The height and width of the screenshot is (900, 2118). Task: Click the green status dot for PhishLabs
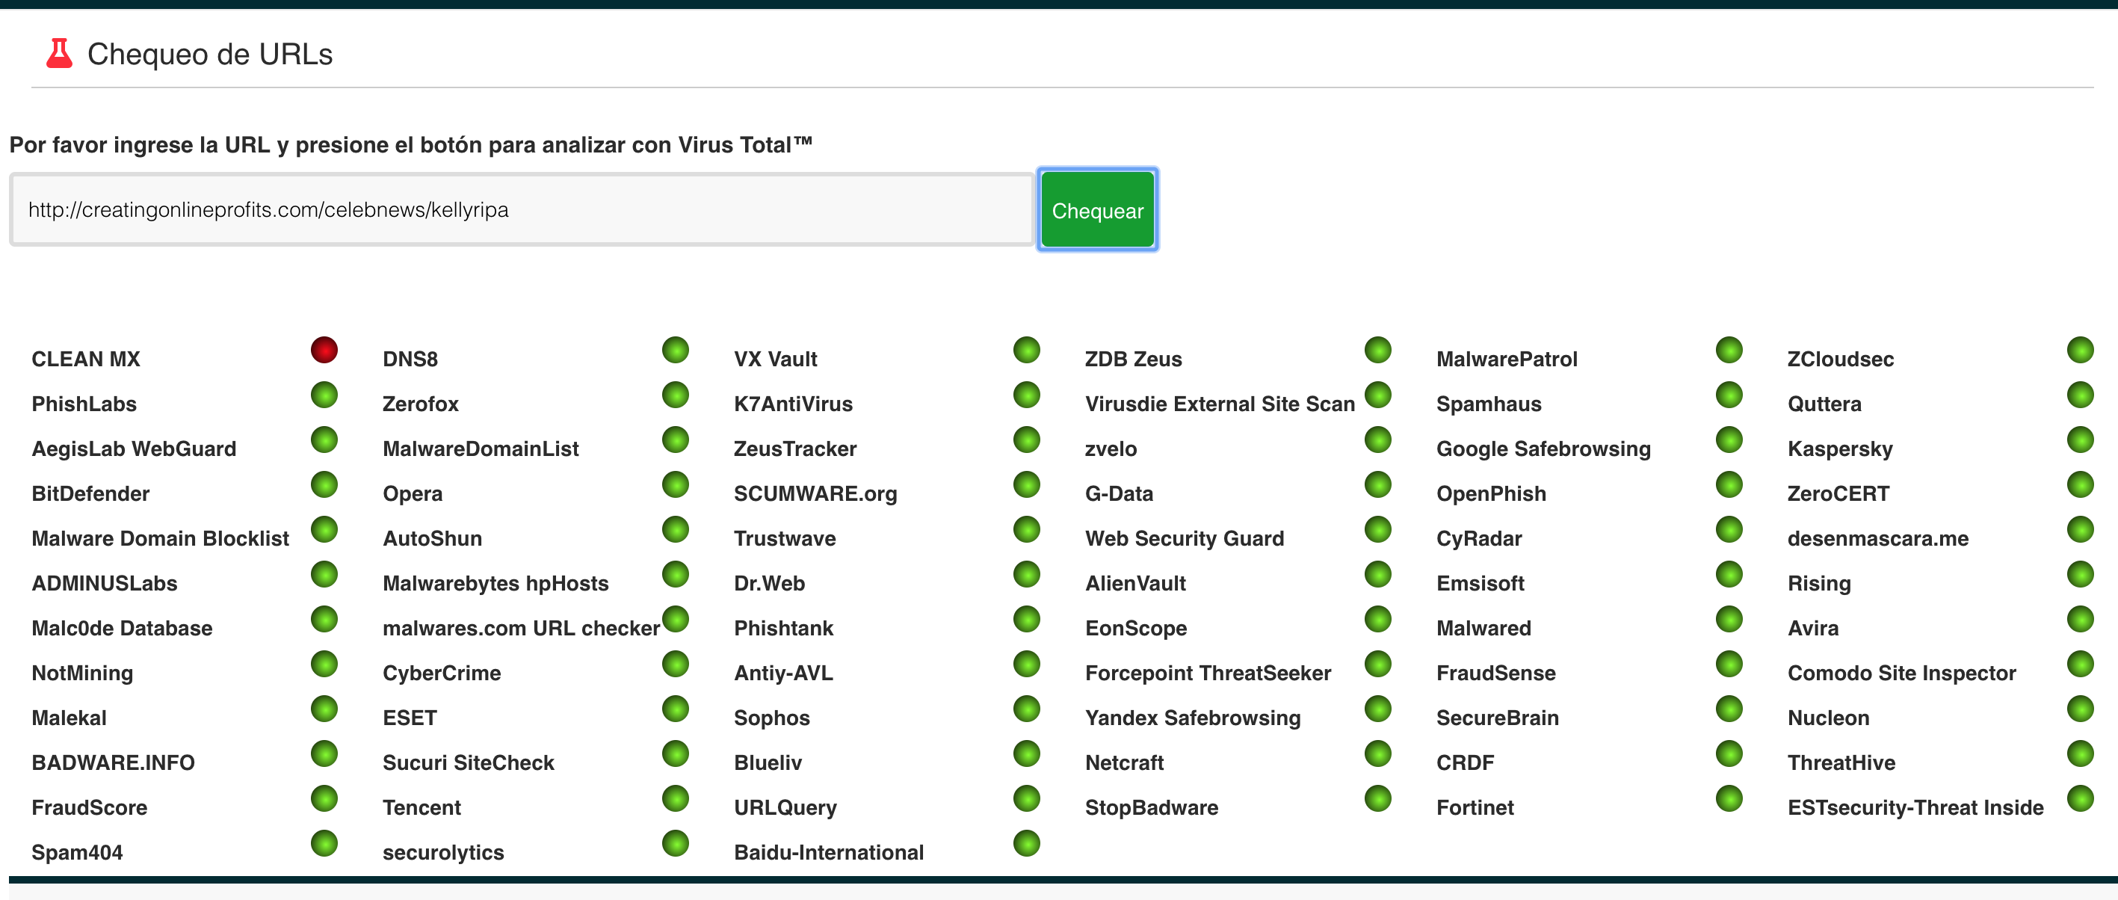[x=324, y=395]
